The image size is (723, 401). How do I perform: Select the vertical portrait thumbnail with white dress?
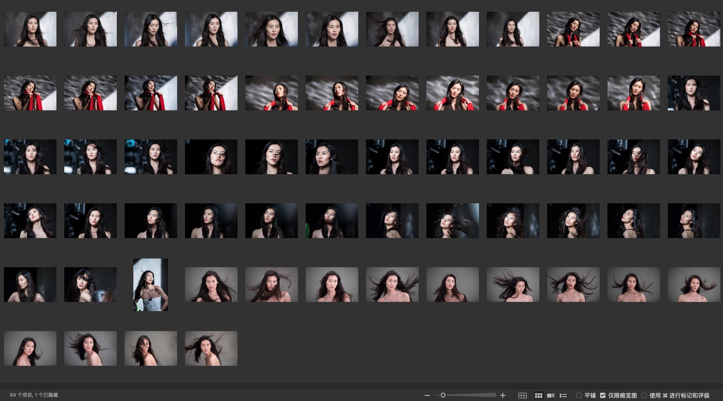click(151, 285)
